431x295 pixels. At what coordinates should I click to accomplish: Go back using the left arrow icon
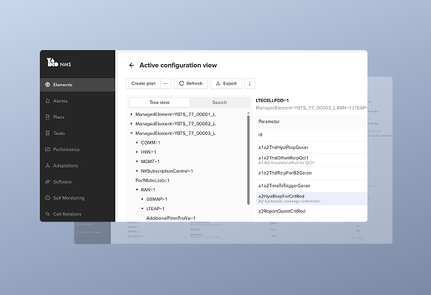click(x=131, y=66)
